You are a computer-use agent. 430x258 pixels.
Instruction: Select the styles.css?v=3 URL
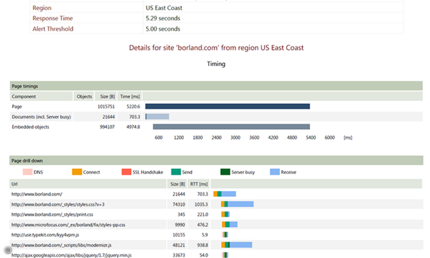[x=58, y=204]
